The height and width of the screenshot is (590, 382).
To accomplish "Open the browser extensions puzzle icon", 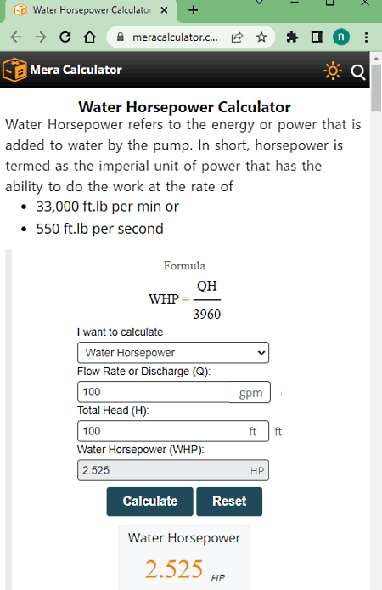I will click(x=292, y=37).
